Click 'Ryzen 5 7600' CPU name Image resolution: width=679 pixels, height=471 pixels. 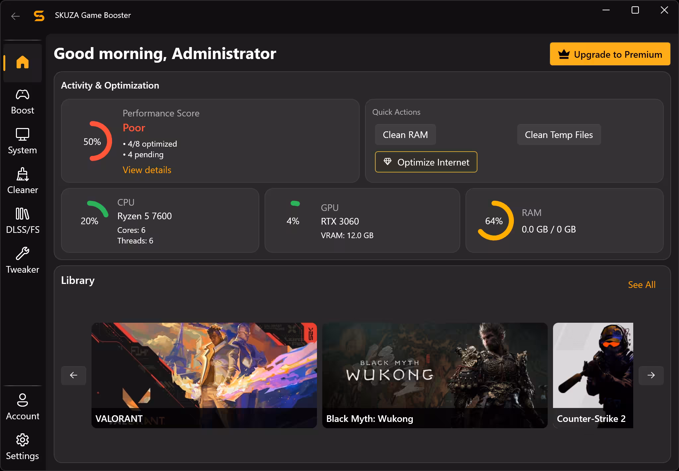coord(145,216)
